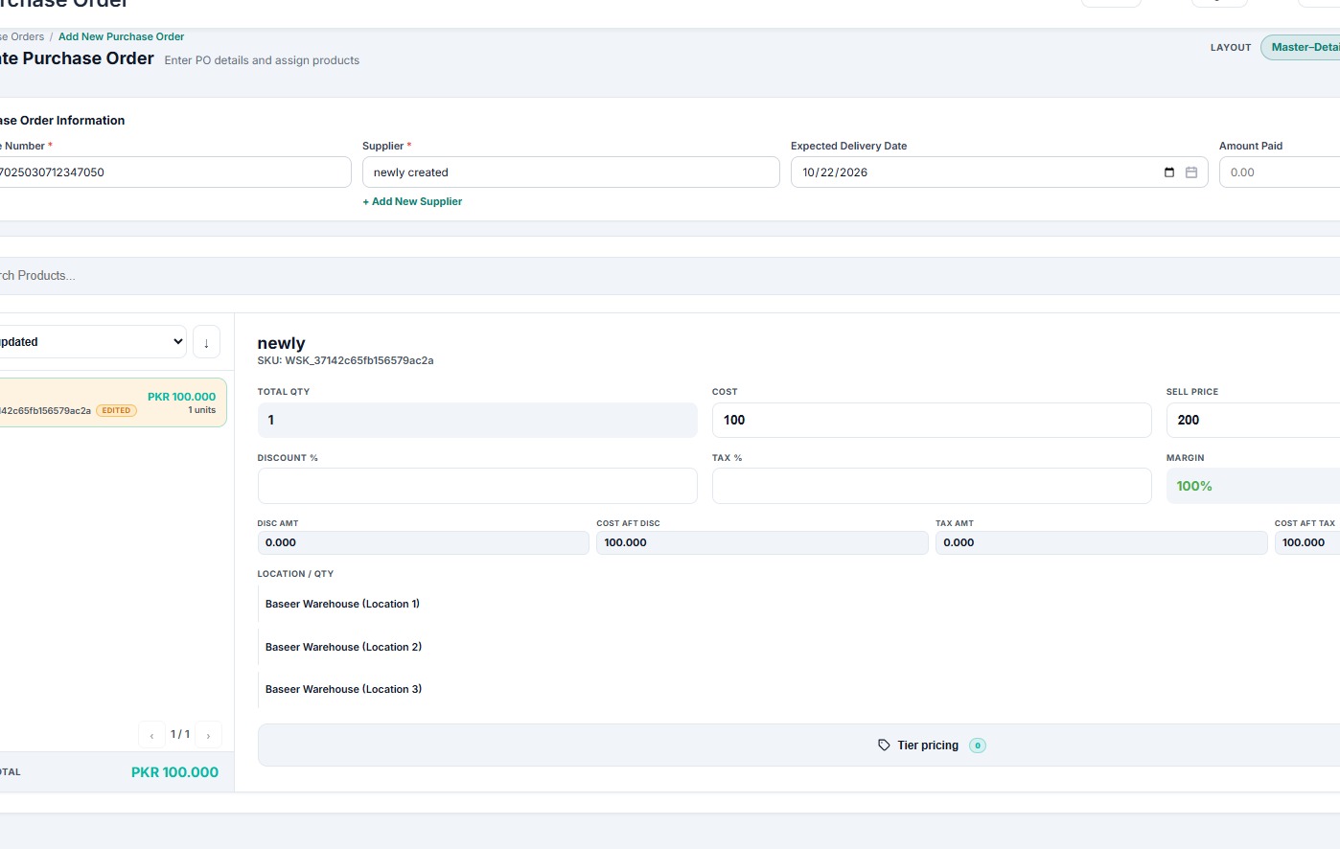
Task: Click Baseer Warehouse (Location 2) row
Action: (798, 647)
